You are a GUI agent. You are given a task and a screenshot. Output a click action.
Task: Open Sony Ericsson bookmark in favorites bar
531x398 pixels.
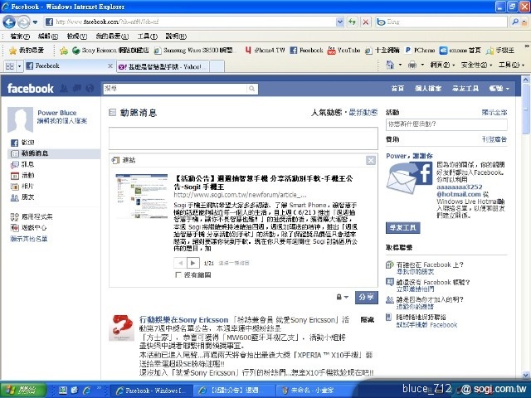point(110,51)
